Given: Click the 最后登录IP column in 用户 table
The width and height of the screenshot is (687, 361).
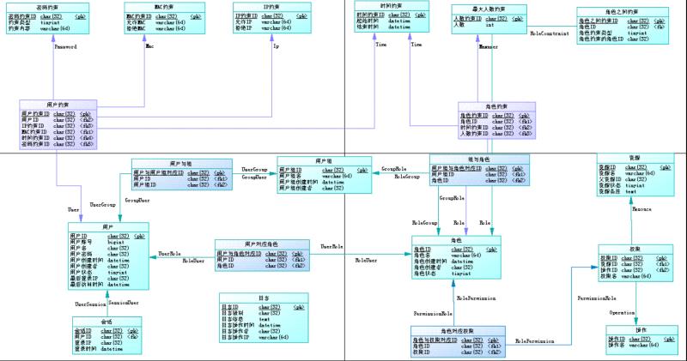Looking at the screenshot, I should click(x=108, y=279).
